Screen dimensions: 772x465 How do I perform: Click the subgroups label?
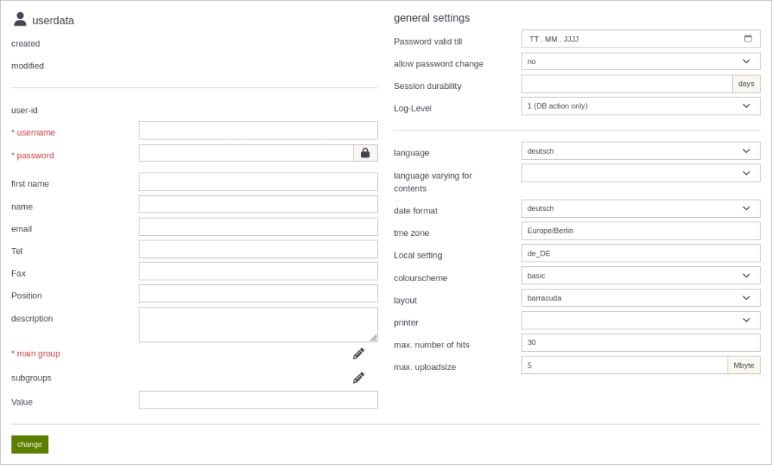point(31,378)
